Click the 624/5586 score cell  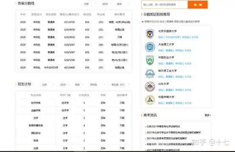point(70,60)
